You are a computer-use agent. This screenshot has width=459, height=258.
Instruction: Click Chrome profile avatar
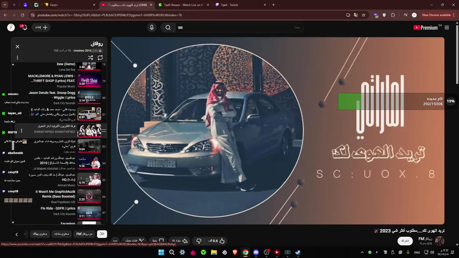coord(414,15)
